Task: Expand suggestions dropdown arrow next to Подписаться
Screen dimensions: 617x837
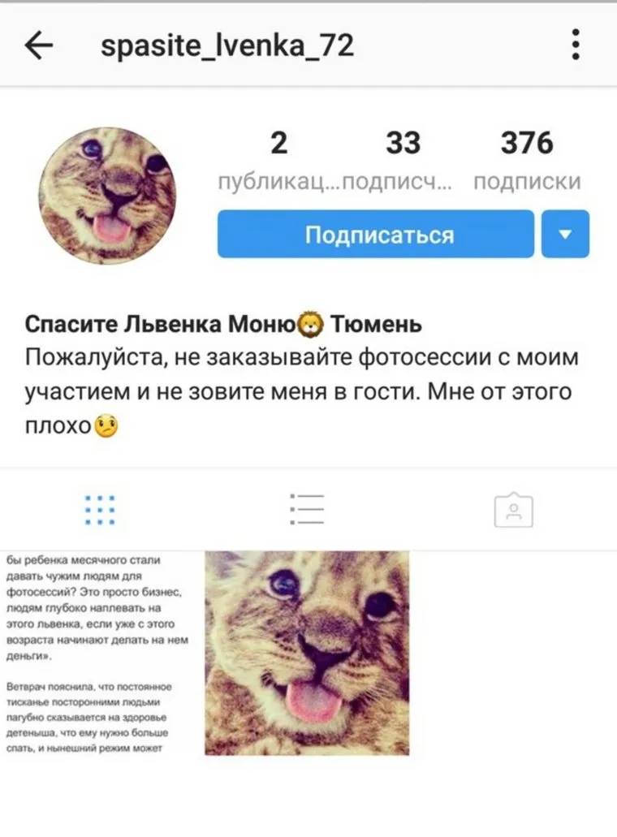Action: [x=565, y=234]
